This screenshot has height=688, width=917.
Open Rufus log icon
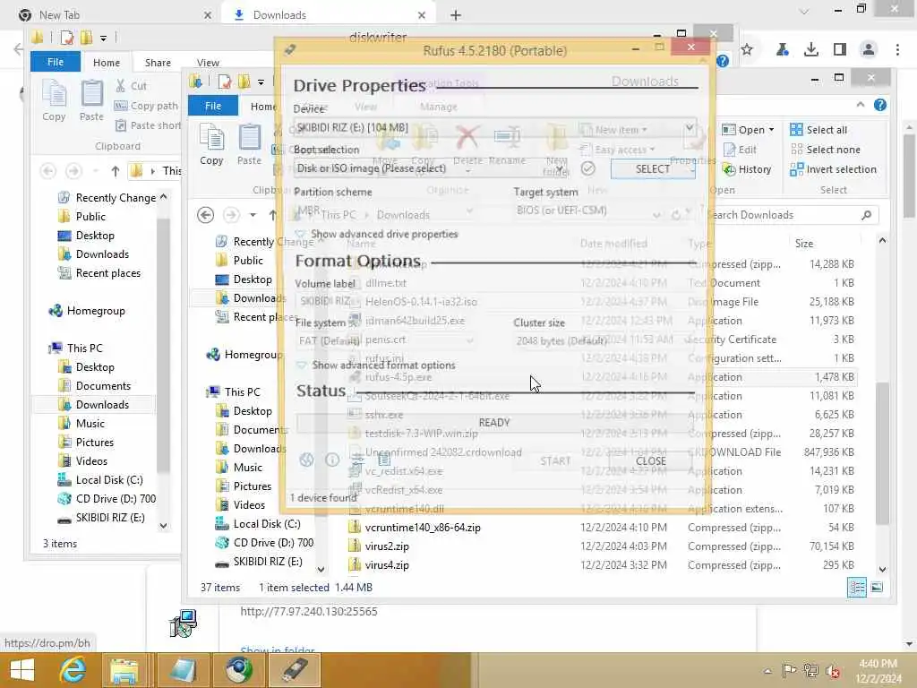(x=383, y=460)
